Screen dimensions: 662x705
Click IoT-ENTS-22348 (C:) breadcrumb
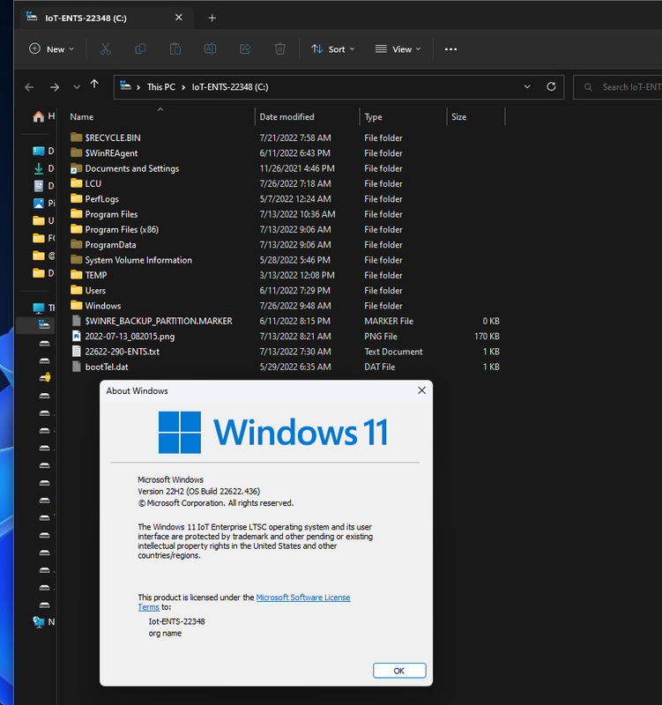230,87
